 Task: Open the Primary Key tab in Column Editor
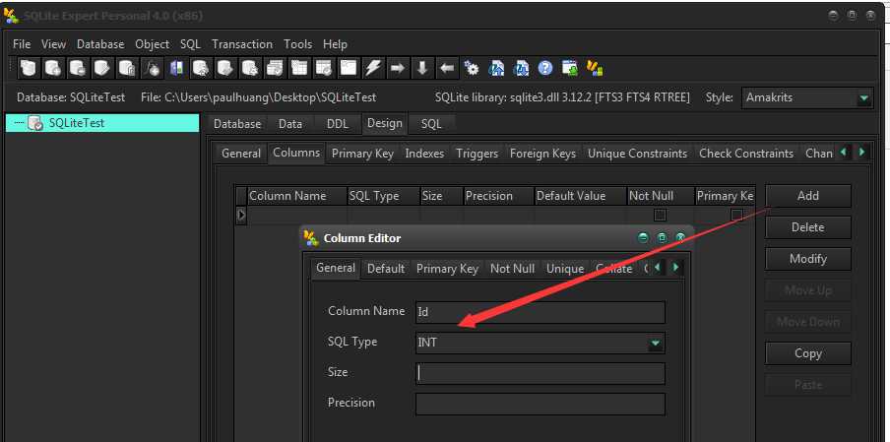coord(447,269)
